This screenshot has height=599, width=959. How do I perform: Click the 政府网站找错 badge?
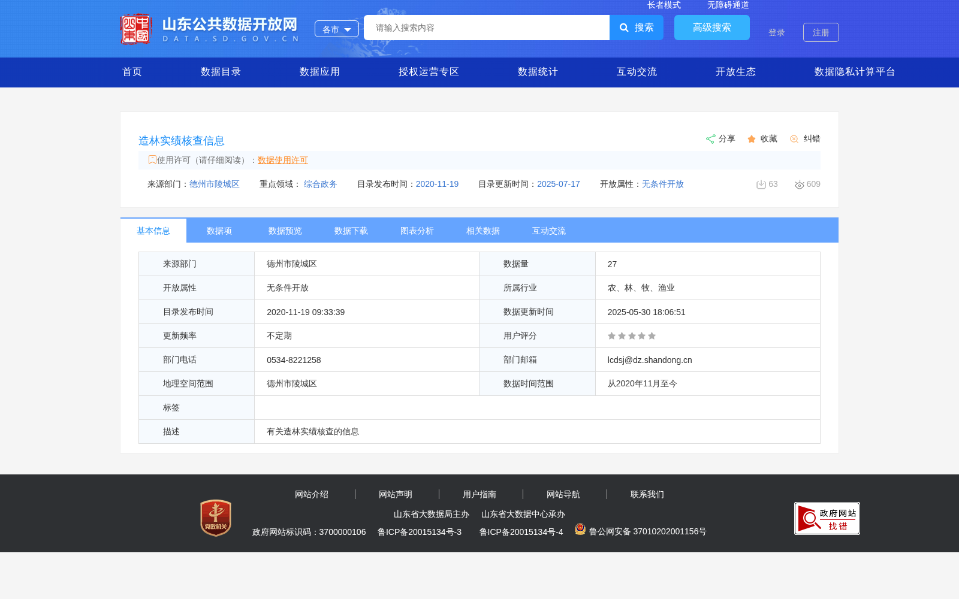(827, 518)
